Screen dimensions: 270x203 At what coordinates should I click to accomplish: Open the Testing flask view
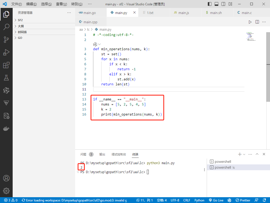tap(6, 78)
